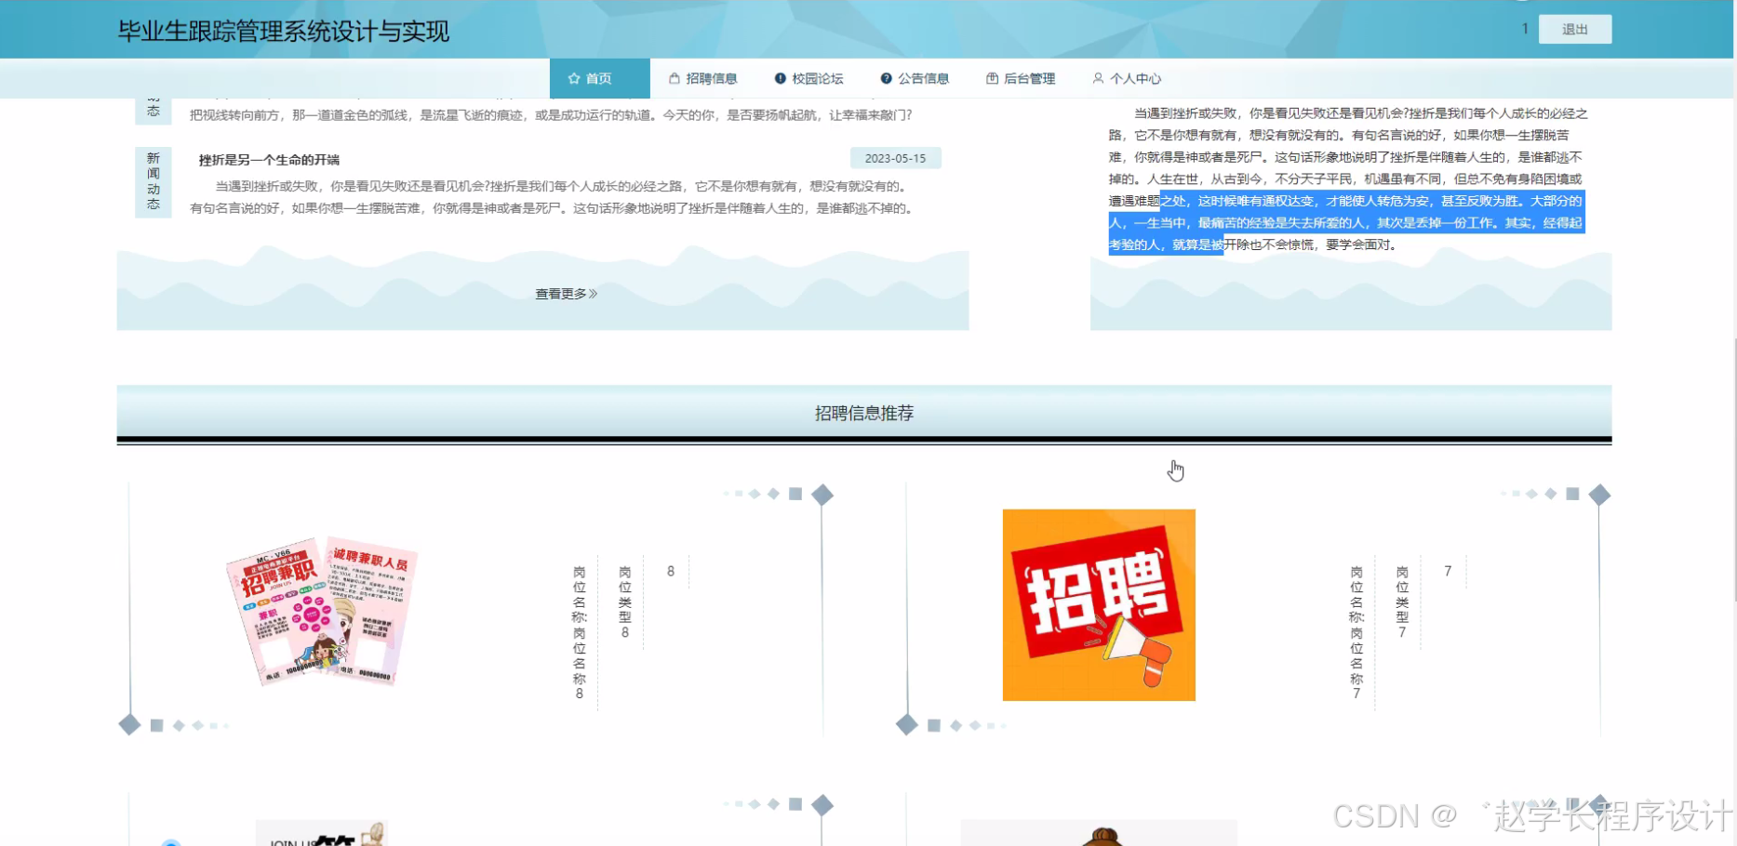Click the notification count 1 in the header

point(1524,28)
